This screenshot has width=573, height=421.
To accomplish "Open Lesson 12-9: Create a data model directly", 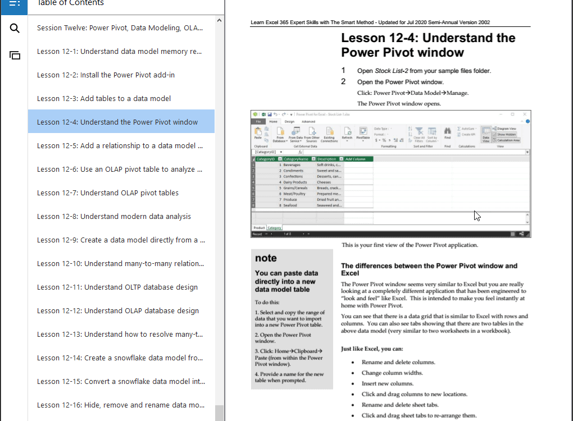I will pyautogui.click(x=121, y=240).
